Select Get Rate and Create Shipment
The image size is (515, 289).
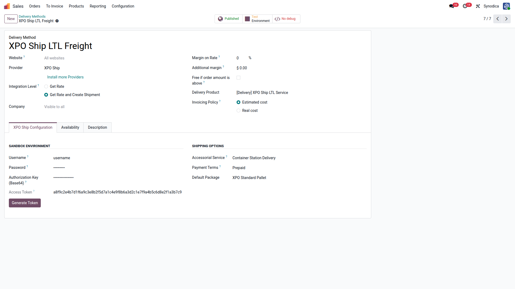[46, 95]
